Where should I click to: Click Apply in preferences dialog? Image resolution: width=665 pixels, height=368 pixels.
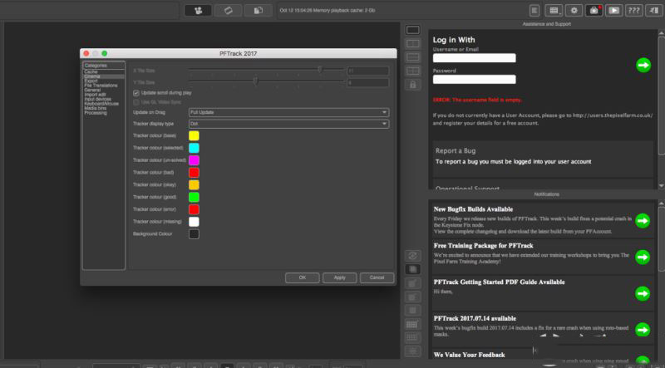pyautogui.click(x=340, y=277)
